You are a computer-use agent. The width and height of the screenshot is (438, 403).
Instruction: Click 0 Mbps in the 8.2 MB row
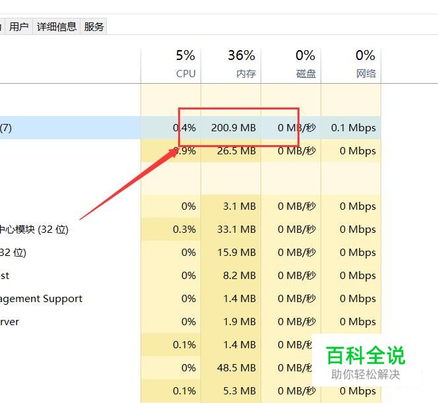click(x=358, y=276)
